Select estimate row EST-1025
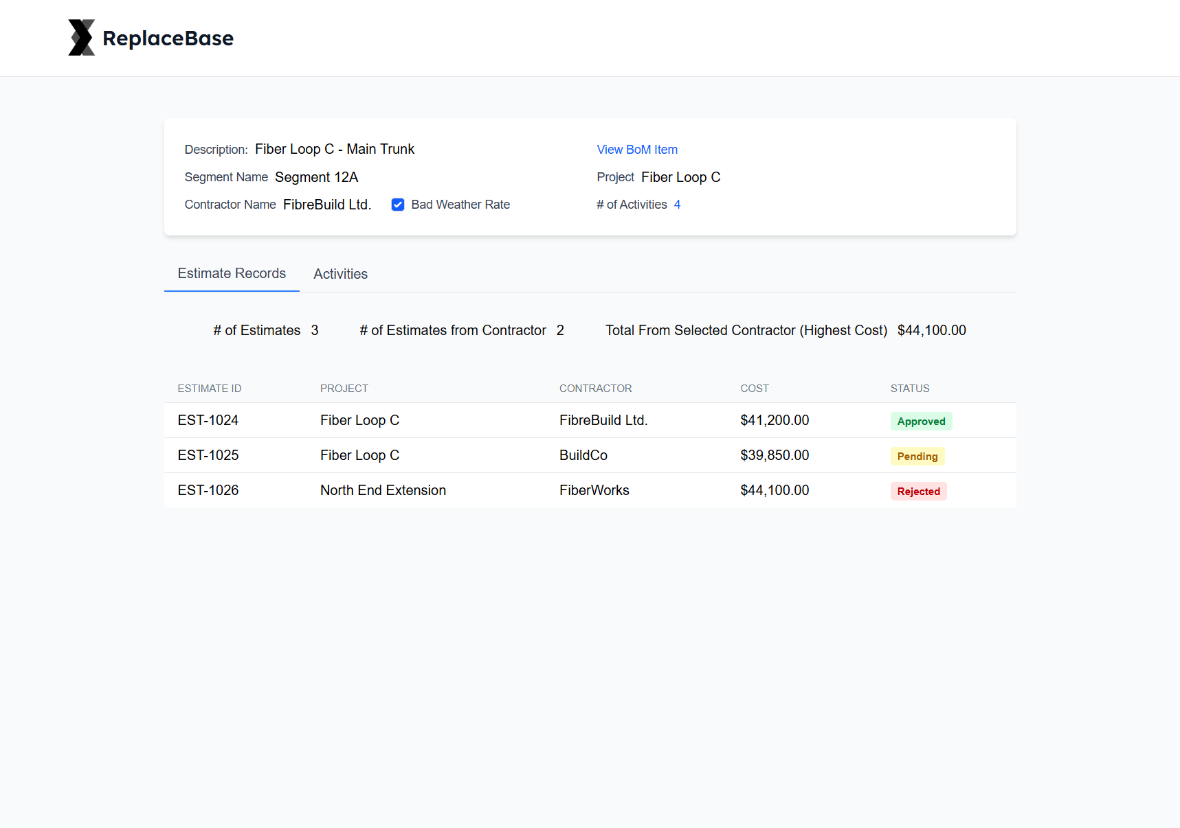The image size is (1180, 828). coord(208,455)
